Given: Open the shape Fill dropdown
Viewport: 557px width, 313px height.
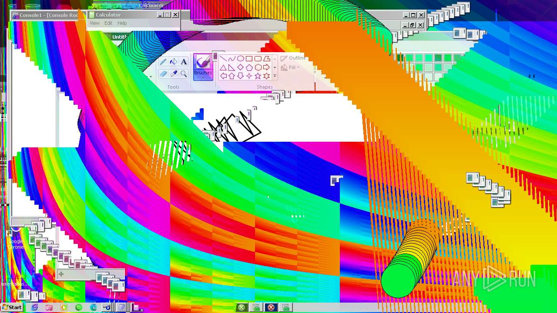Looking at the screenshot, I should pyautogui.click(x=290, y=67).
